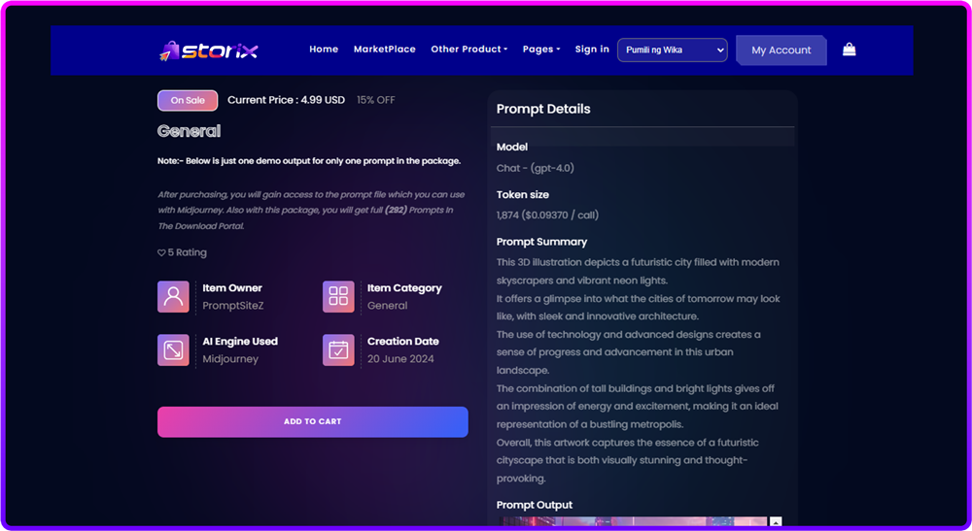
Task: Click the 1,874 token size value
Action: tap(547, 216)
